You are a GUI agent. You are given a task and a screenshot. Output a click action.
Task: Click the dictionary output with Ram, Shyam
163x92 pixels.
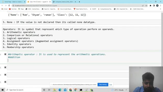click(47, 15)
